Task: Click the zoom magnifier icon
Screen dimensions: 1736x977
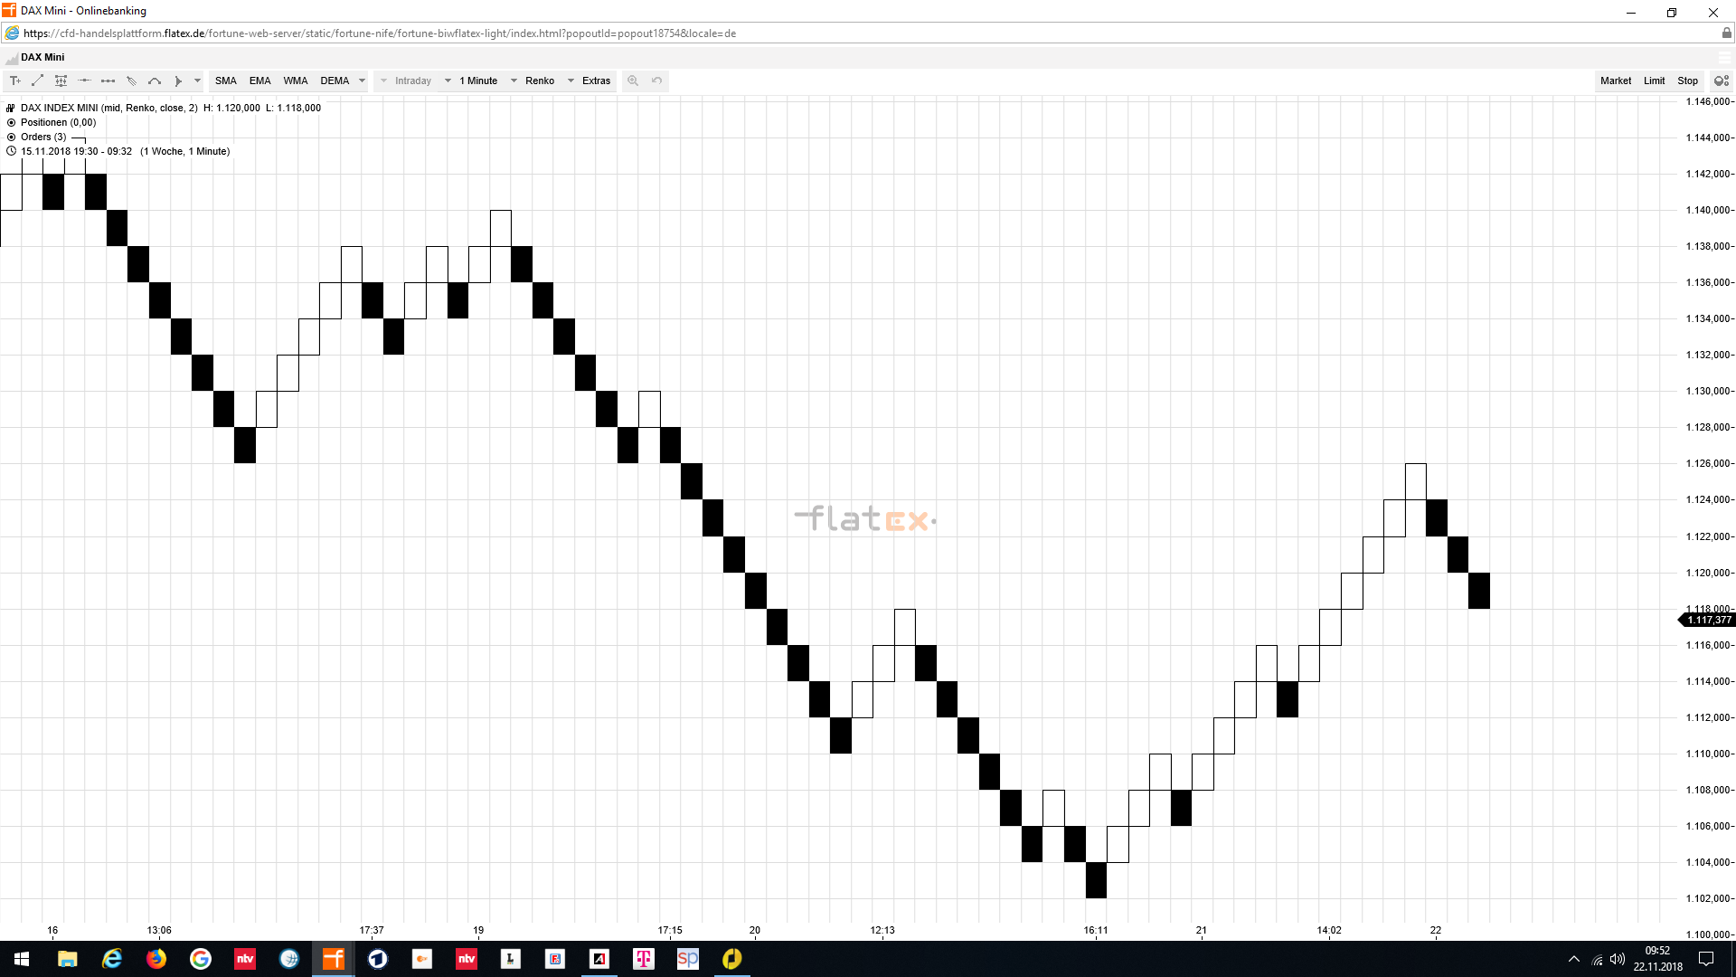Action: pyautogui.click(x=633, y=81)
